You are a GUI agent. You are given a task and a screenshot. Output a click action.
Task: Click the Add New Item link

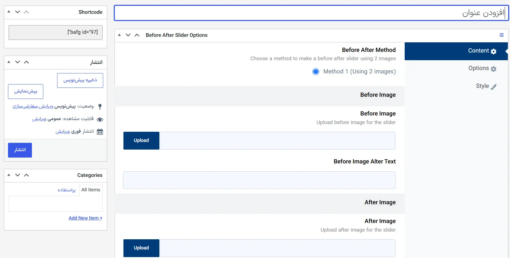(85, 218)
